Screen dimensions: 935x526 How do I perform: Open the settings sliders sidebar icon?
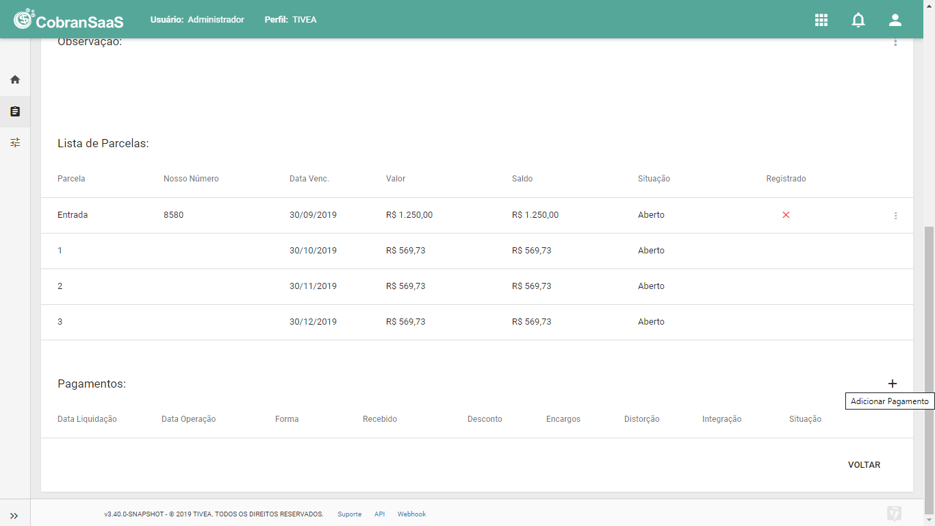(x=15, y=142)
